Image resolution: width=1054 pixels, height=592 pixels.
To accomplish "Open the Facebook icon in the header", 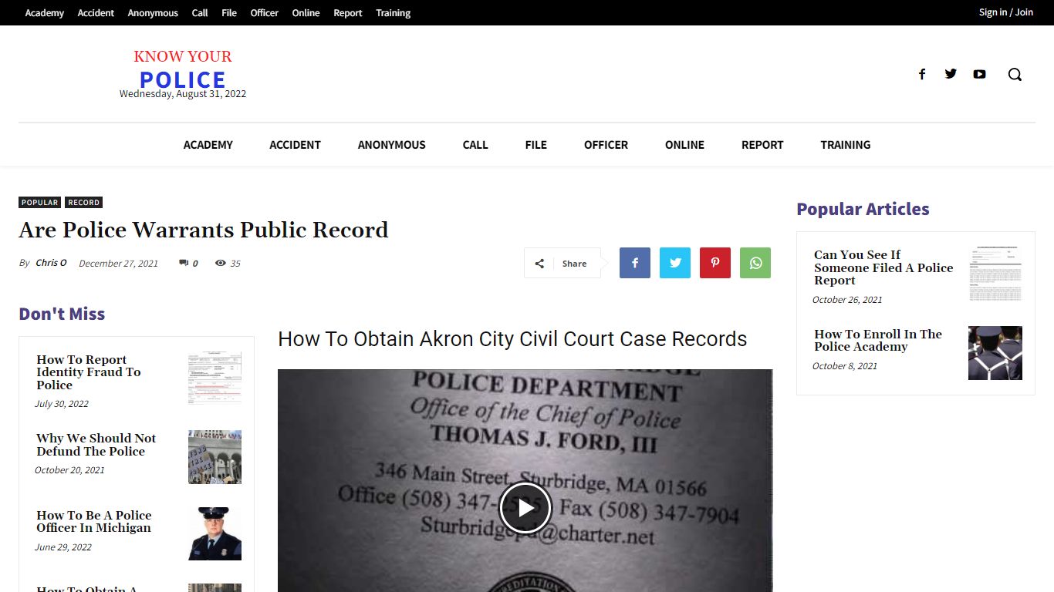I will [921, 74].
